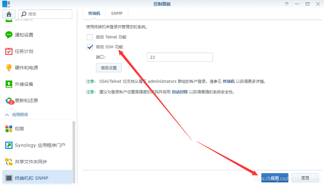Open Synology 应用程序门户 entry
The width and height of the screenshot is (324, 185).
pyautogui.click(x=37, y=145)
